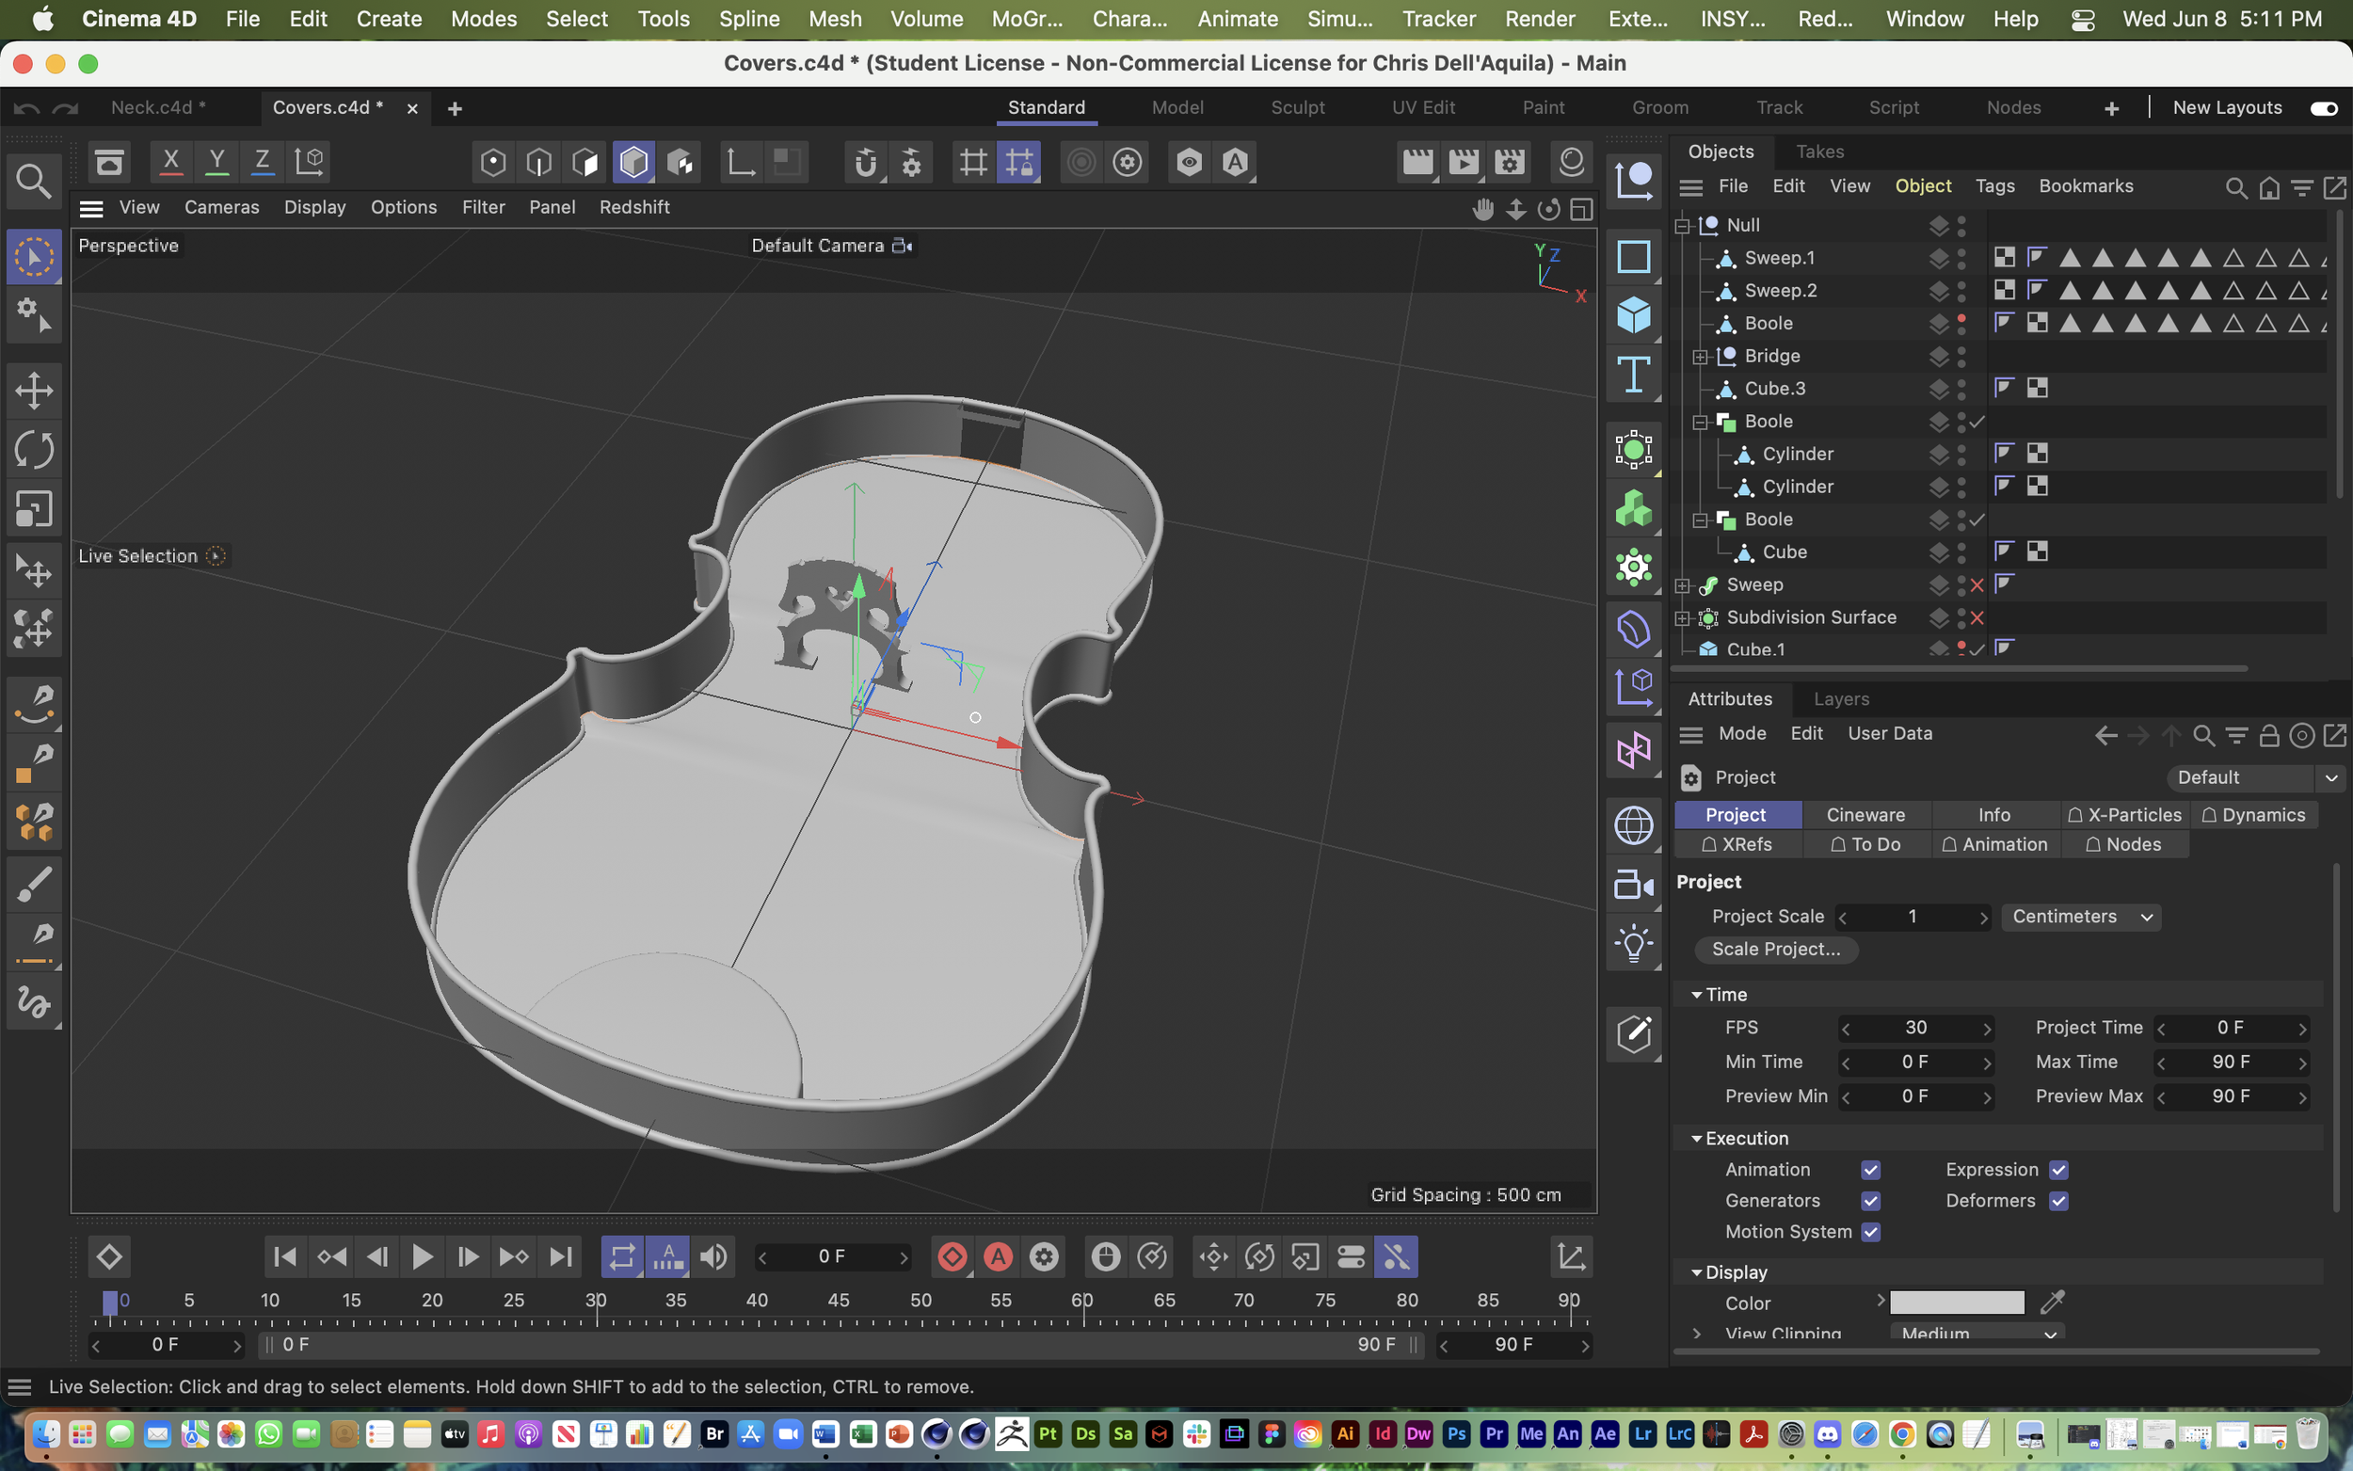
Task: Lock the Y axis in the toolbar
Action: [x=216, y=162]
